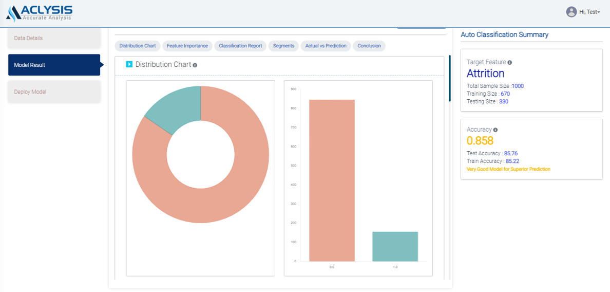This screenshot has height=292, width=610.
Task: View the Actual vs Prediction tab
Action: [326, 46]
